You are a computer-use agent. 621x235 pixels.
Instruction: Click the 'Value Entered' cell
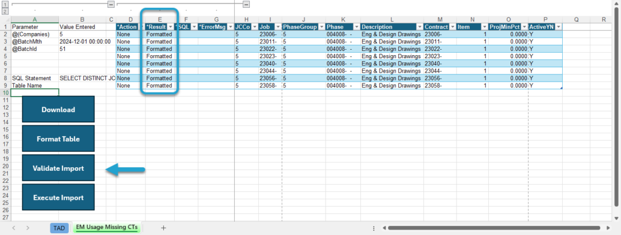click(82, 27)
